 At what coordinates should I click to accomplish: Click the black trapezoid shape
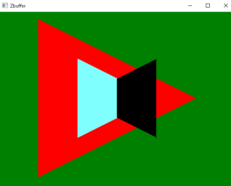point(137,98)
